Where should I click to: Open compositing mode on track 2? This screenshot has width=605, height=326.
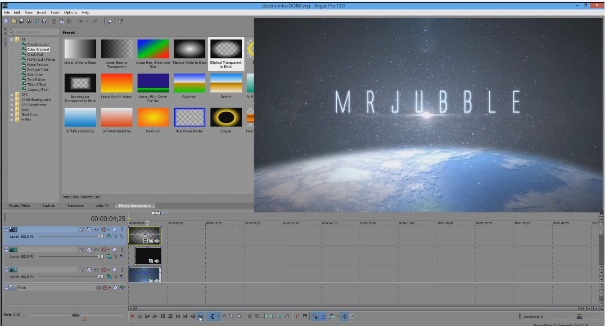pos(109,257)
